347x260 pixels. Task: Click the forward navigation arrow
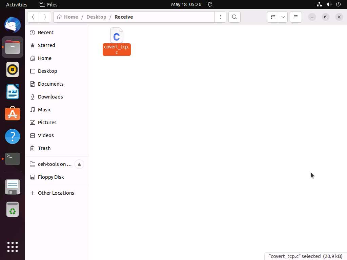(45, 17)
